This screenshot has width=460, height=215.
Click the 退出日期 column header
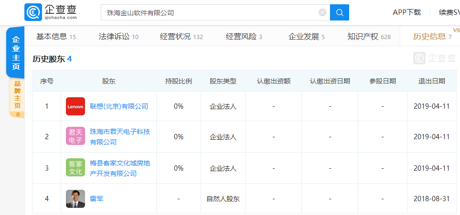coord(431,81)
